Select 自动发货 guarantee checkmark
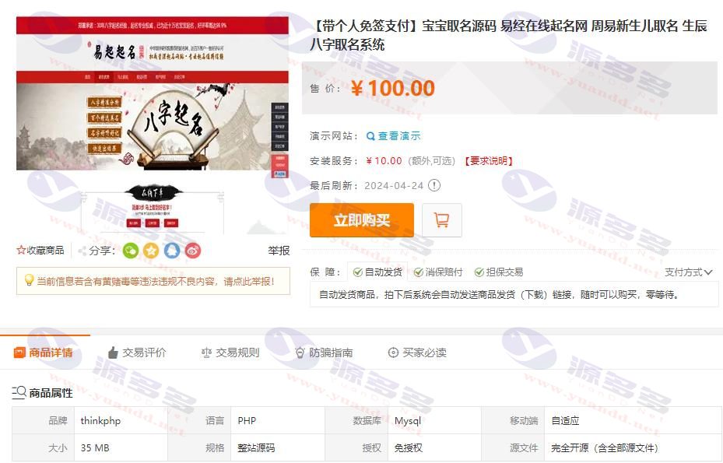This screenshot has height=463, width=723. (358, 272)
